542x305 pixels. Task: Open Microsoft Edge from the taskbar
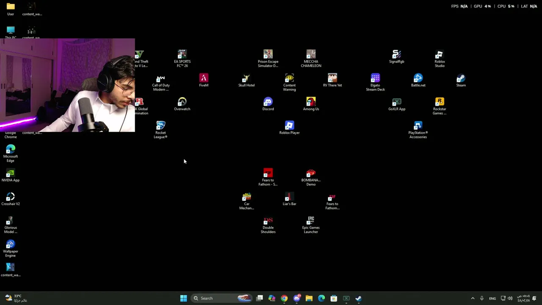click(x=321, y=298)
